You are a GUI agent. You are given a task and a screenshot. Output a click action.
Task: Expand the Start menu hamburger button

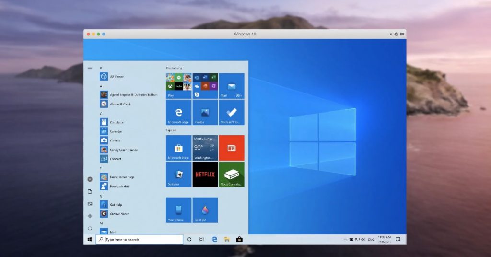90,68
